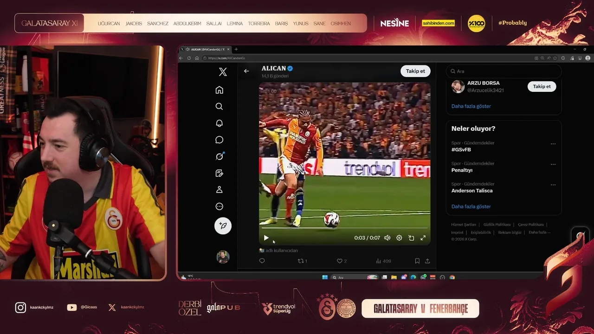Open the More circle-dots icon in sidebar
This screenshot has width=594, height=334.
[x=220, y=206]
